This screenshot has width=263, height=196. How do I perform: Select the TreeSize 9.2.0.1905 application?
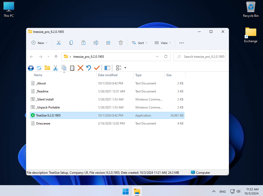click(107, 115)
